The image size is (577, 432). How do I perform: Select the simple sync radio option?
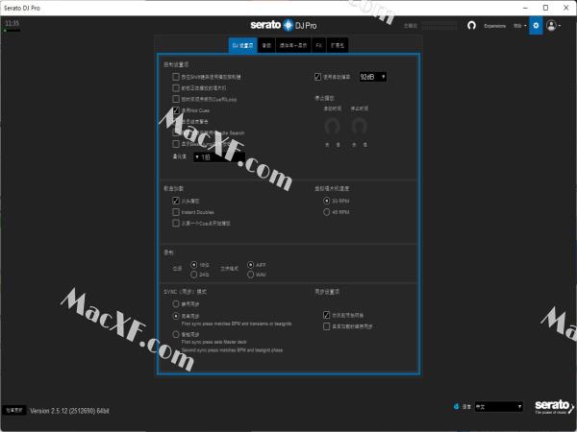tap(176, 316)
